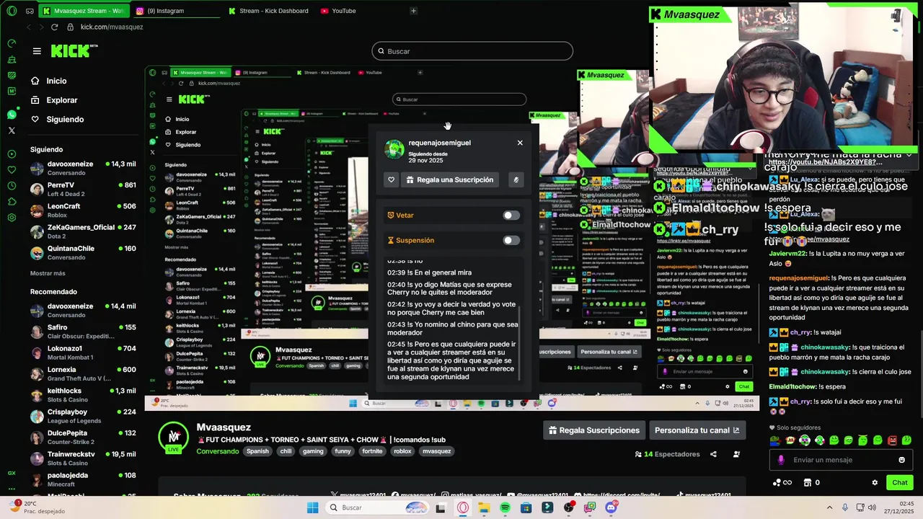
Task: Click share icon next to Espectadores
Action: (x=713, y=454)
